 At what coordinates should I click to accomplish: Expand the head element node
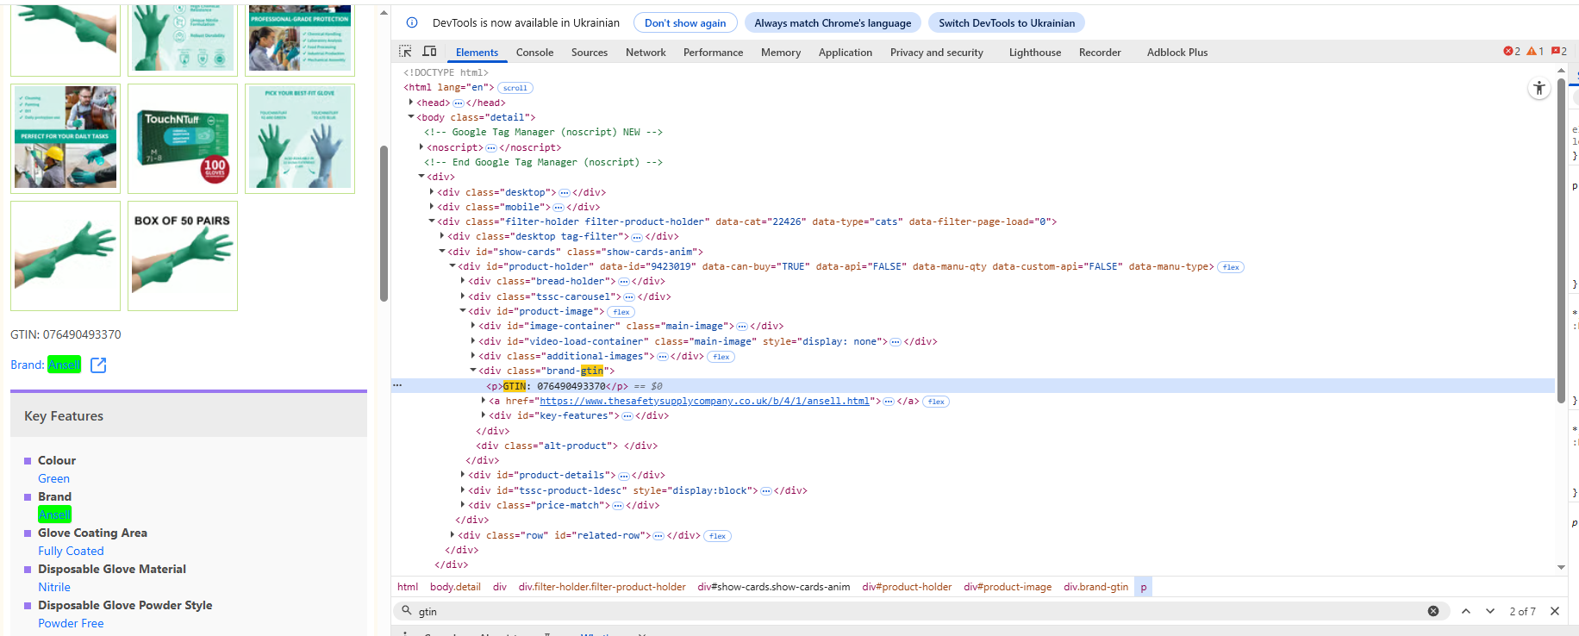tap(411, 102)
